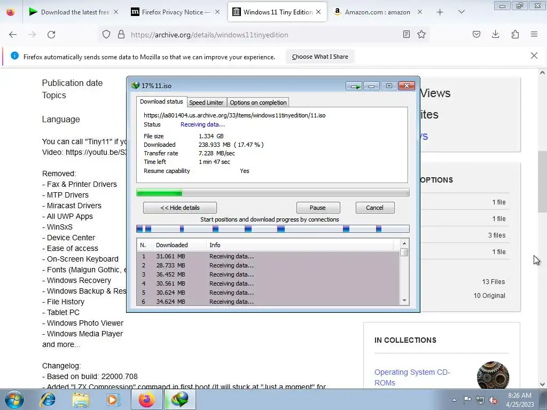Click the 13 Files link
Screen dimensions: 547x410
493,282
